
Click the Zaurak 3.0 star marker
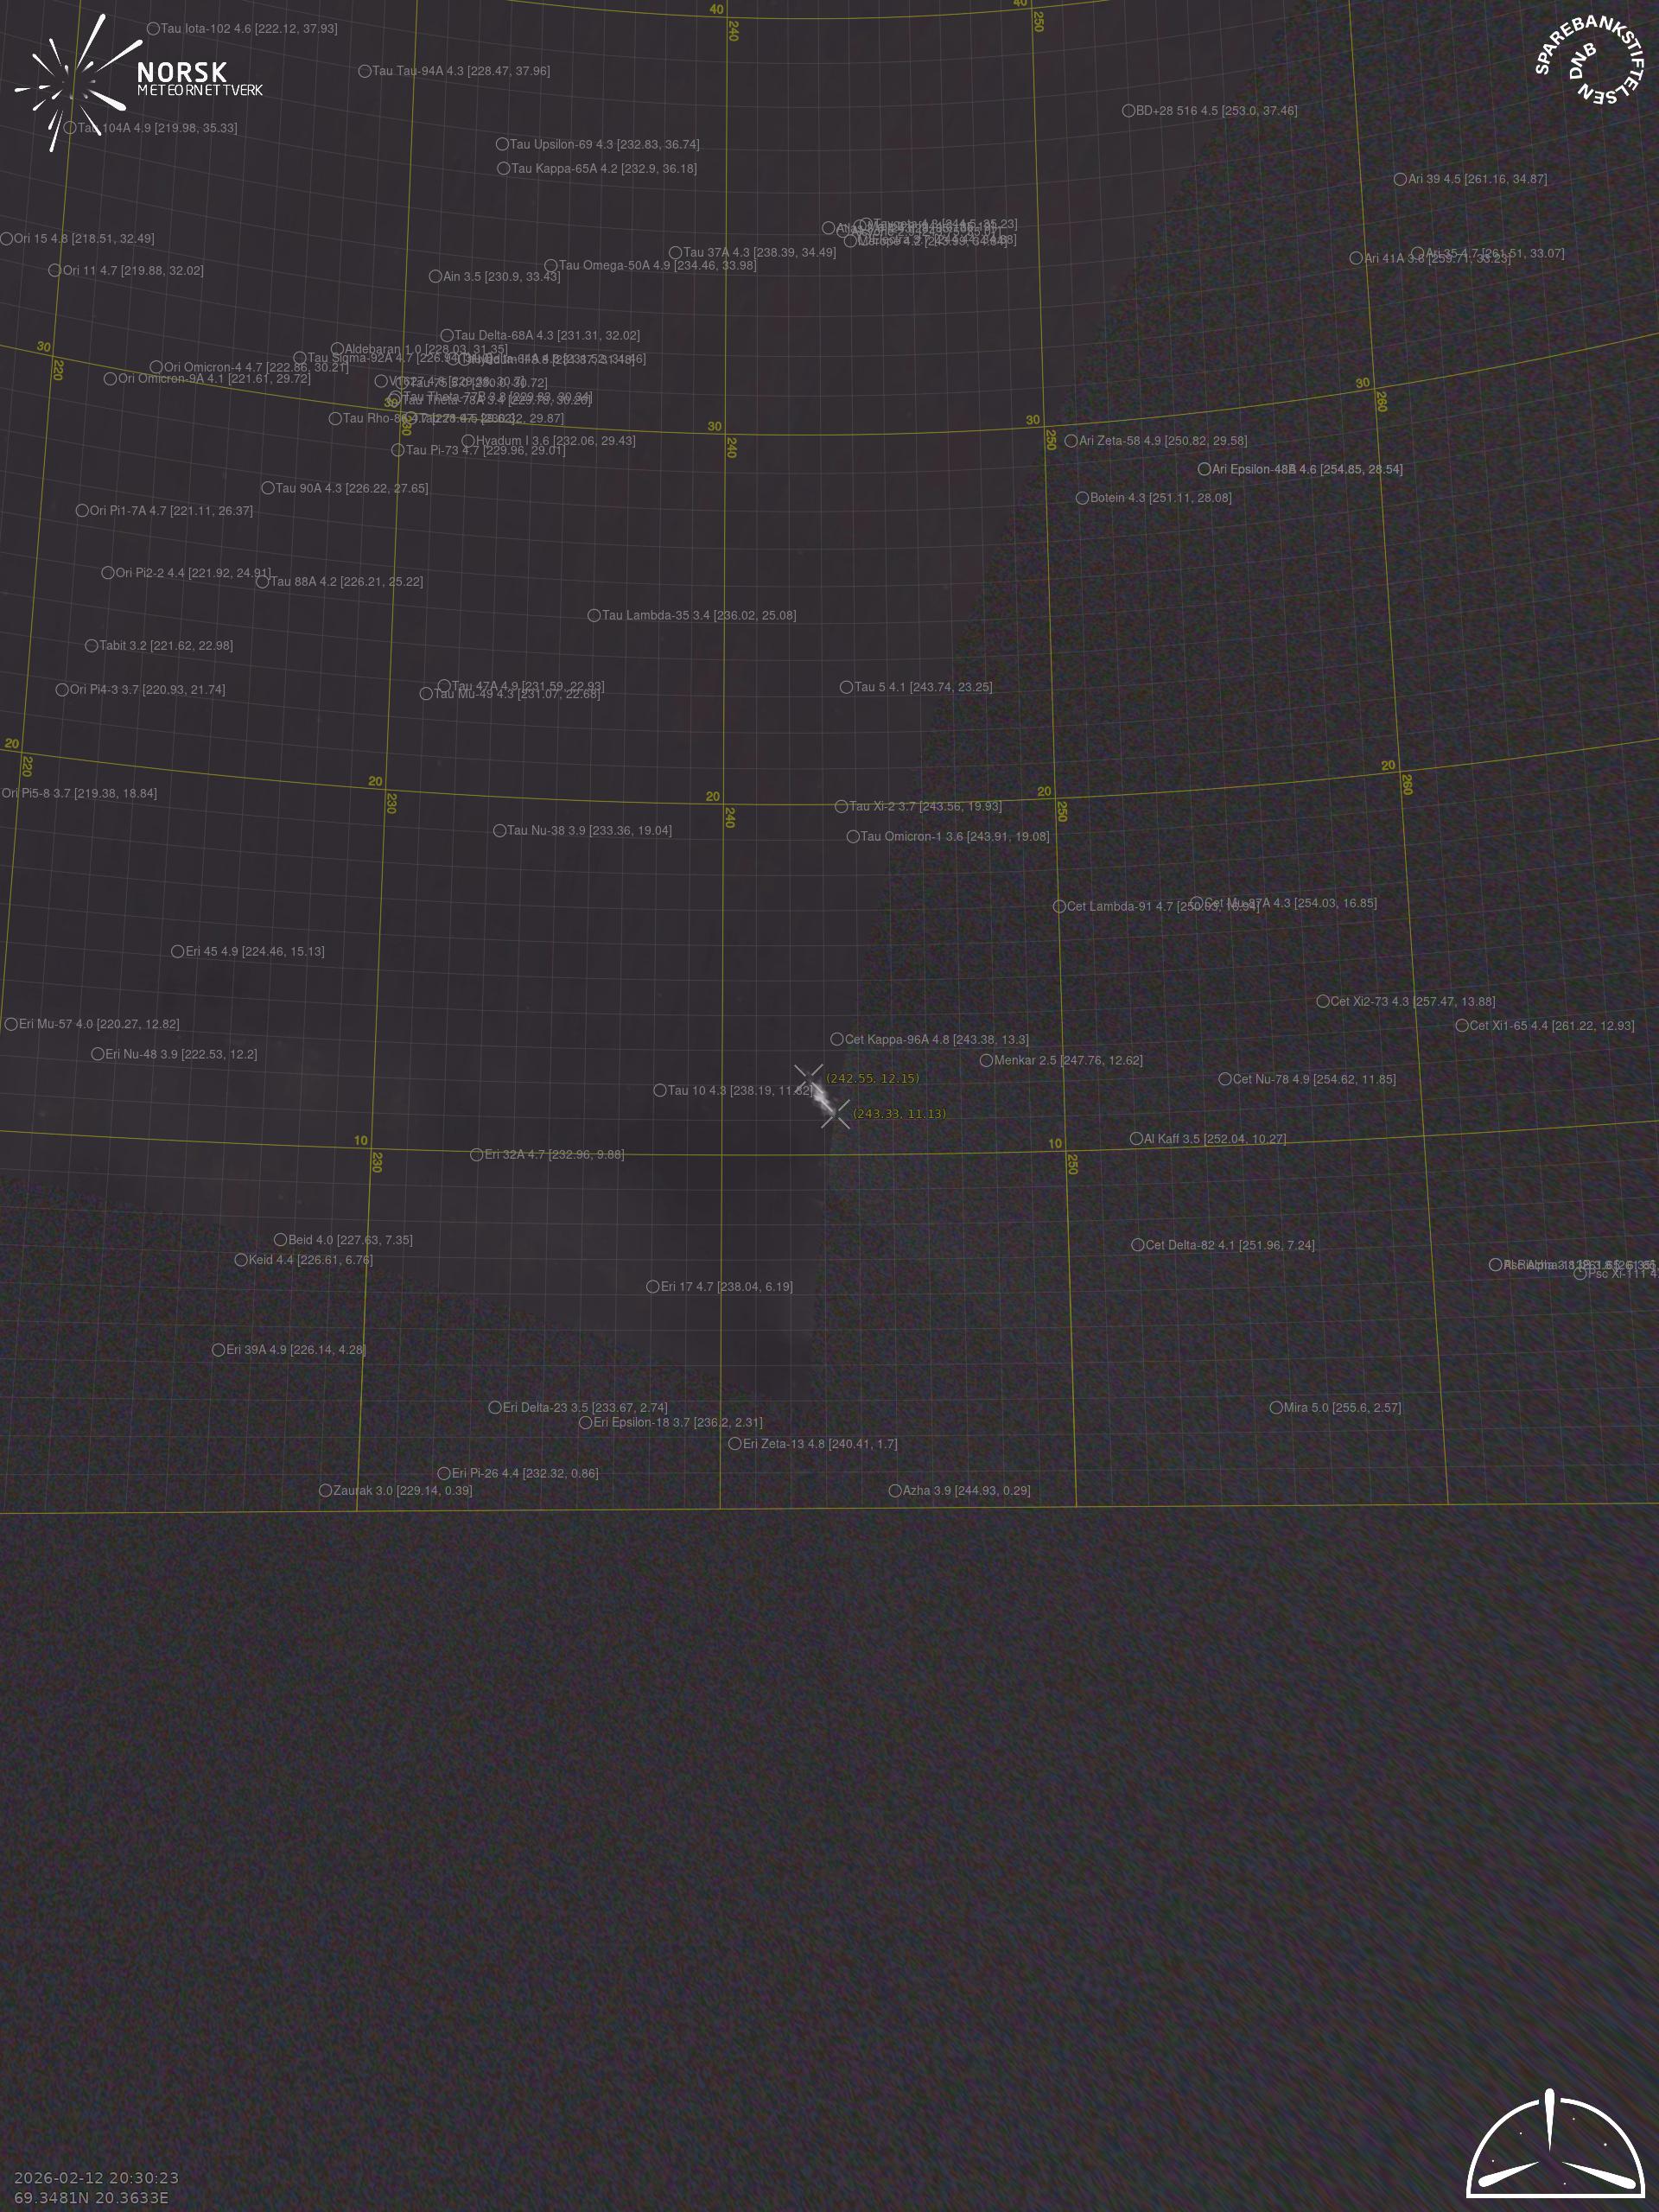pyautogui.click(x=325, y=1490)
